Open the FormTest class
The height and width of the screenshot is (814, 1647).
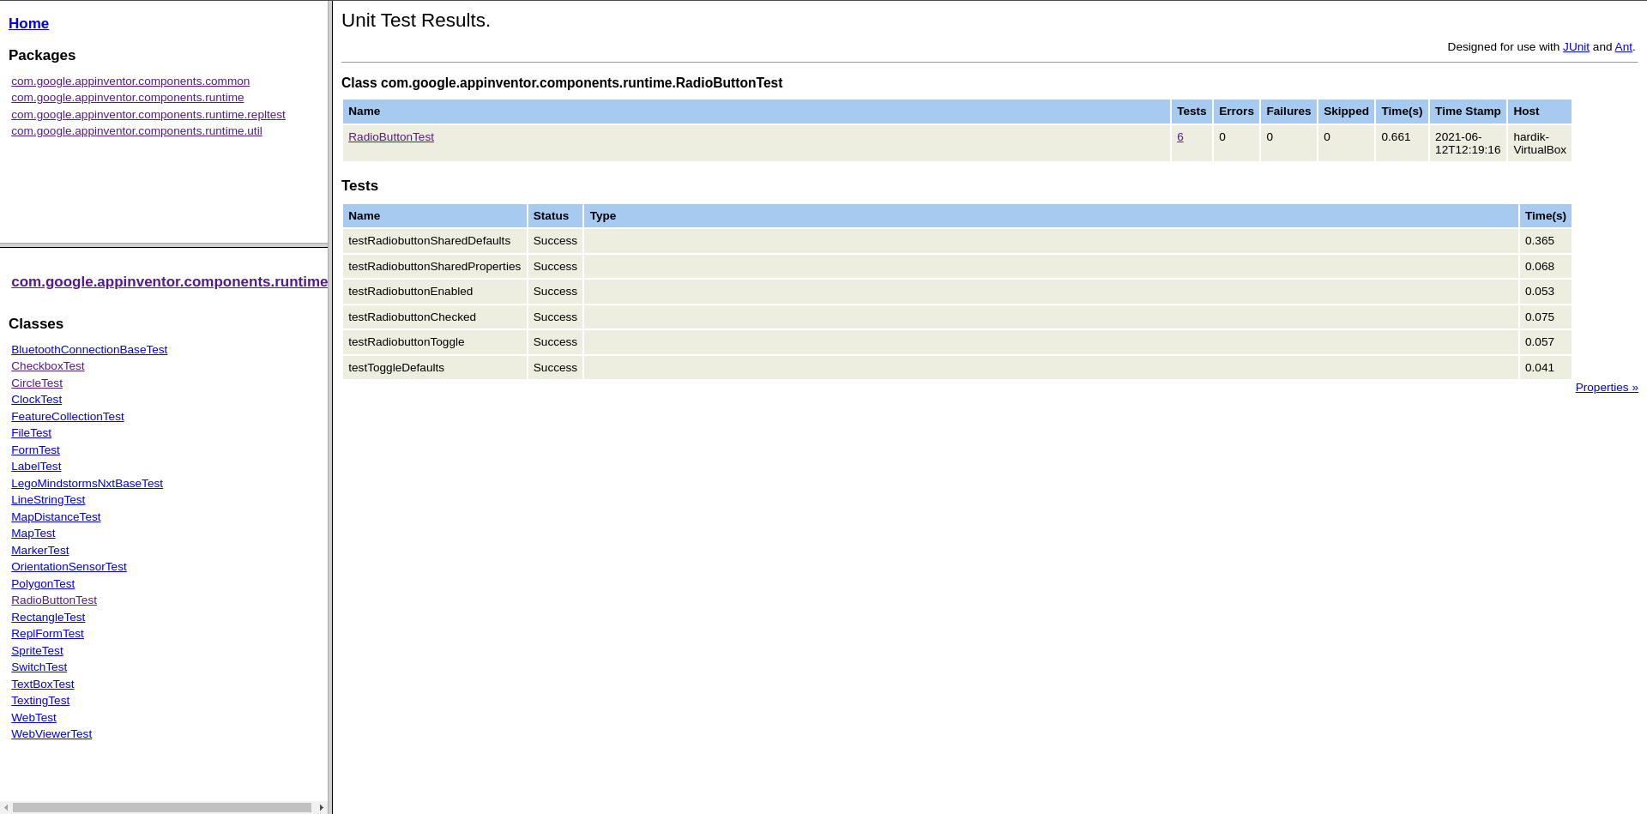[x=35, y=449]
